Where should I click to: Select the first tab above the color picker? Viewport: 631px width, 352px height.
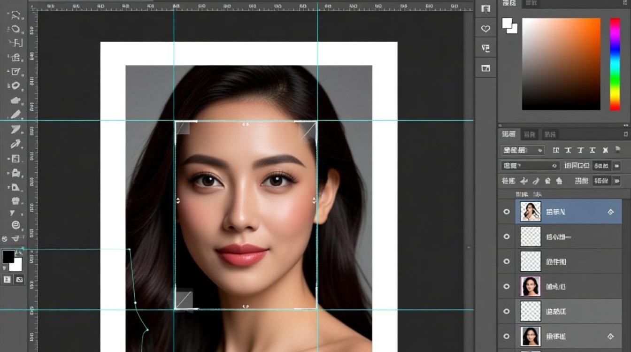pos(509,3)
